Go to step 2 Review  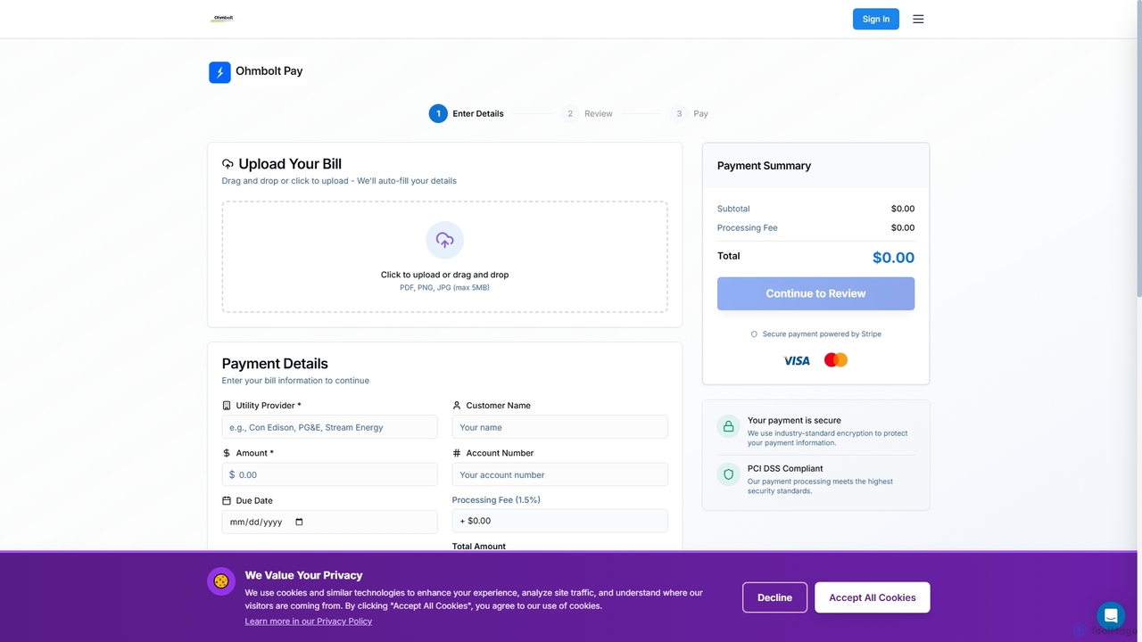pos(587,113)
